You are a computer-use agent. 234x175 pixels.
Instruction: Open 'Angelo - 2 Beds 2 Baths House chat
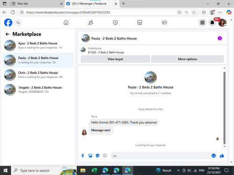pos(38,90)
